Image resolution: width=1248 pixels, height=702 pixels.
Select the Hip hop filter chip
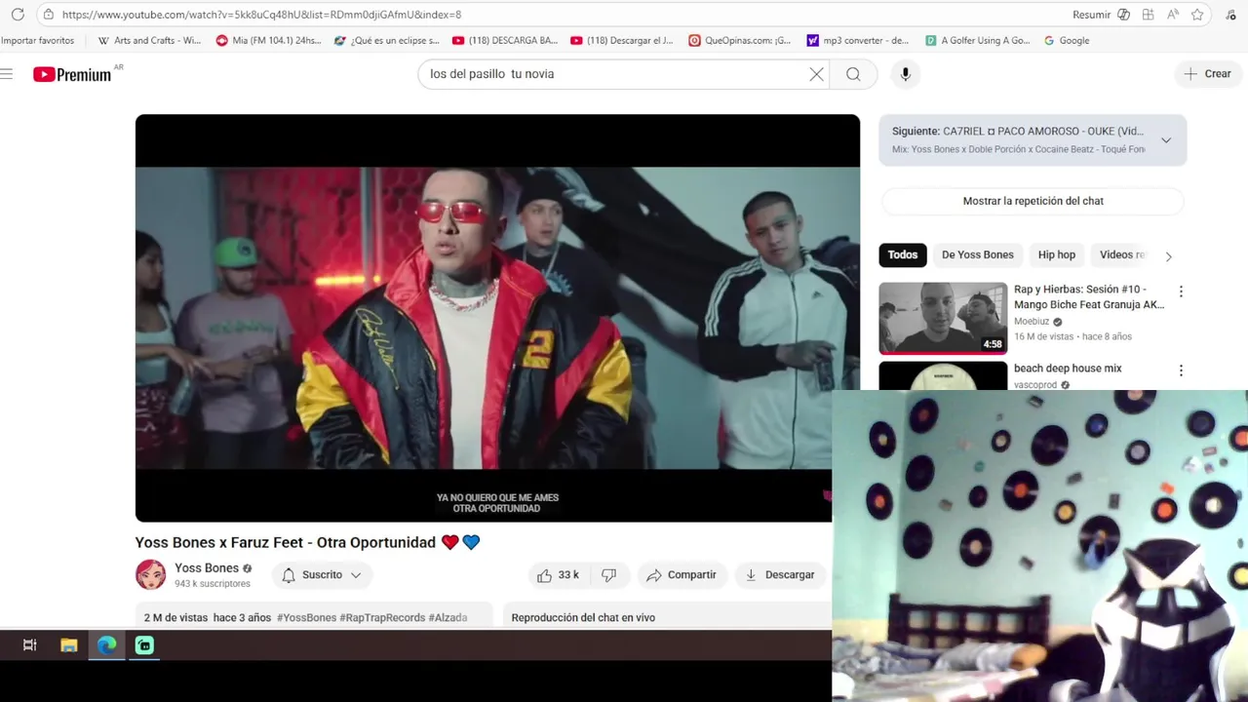tap(1057, 254)
